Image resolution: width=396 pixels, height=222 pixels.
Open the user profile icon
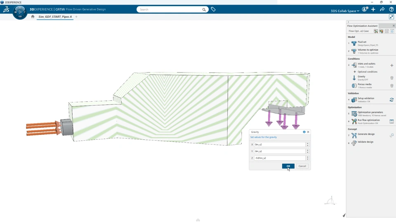click(364, 9)
